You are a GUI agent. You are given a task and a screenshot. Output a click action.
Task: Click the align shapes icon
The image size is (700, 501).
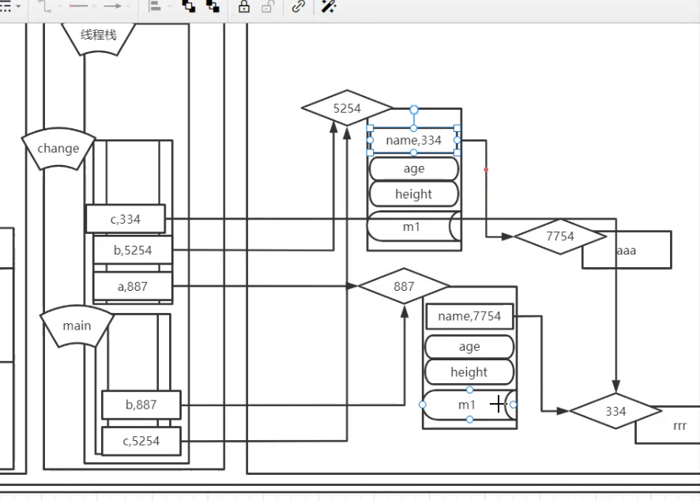click(155, 6)
